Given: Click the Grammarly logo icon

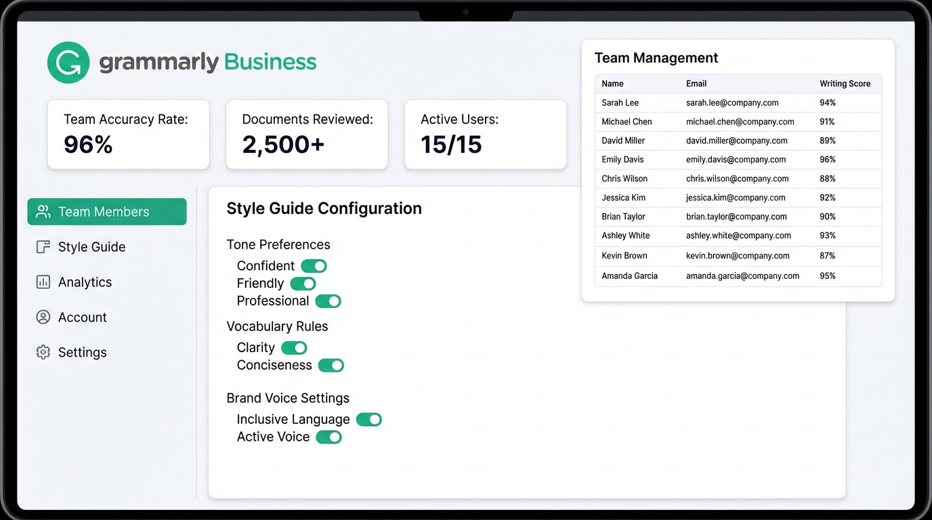Looking at the screenshot, I should tap(68, 62).
